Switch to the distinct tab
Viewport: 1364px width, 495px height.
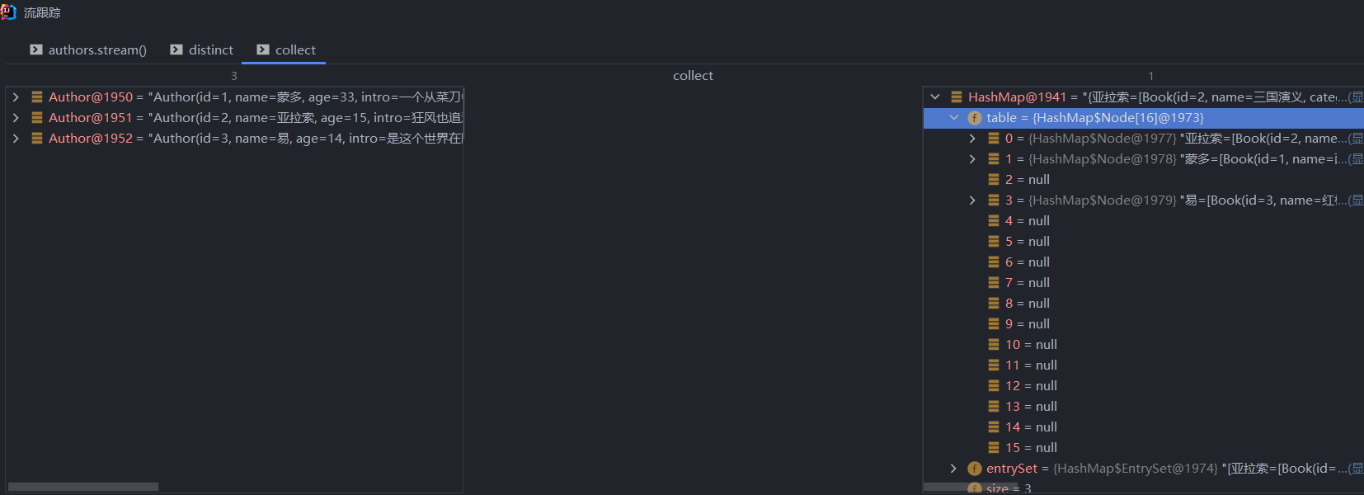click(x=210, y=50)
